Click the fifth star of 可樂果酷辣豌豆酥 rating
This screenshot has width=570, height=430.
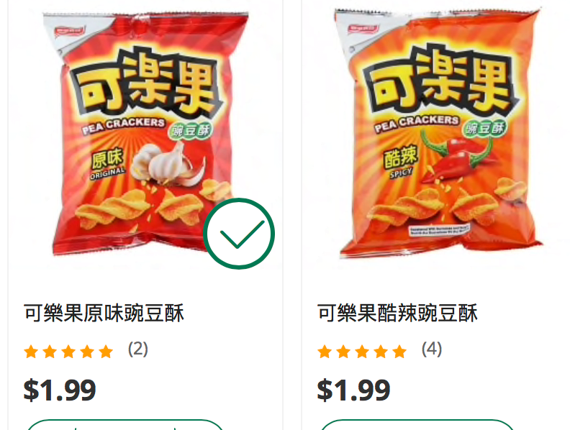tap(399, 352)
